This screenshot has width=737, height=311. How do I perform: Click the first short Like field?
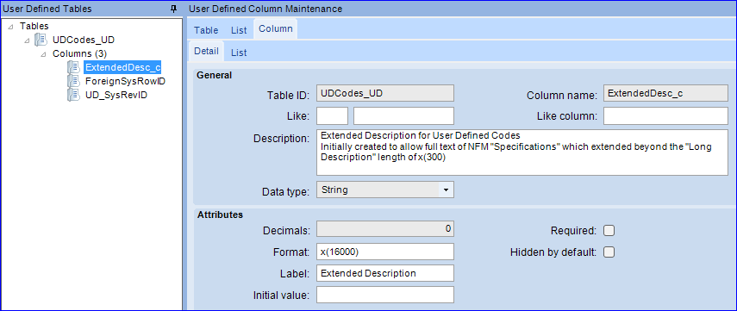pos(333,115)
